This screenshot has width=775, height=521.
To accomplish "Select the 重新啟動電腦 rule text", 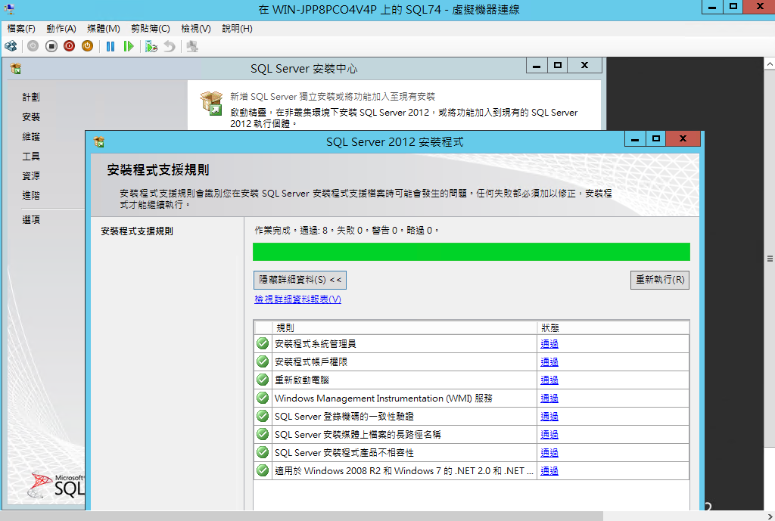I will coord(302,380).
